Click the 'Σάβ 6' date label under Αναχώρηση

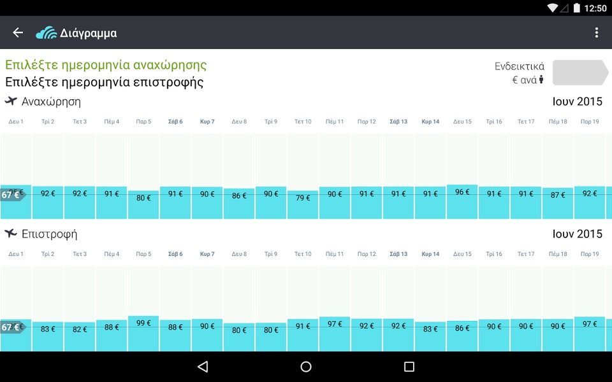click(175, 122)
